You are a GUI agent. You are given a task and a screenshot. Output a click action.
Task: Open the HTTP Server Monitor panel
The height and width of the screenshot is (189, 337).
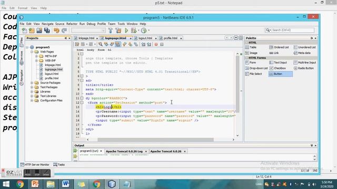point(35,164)
